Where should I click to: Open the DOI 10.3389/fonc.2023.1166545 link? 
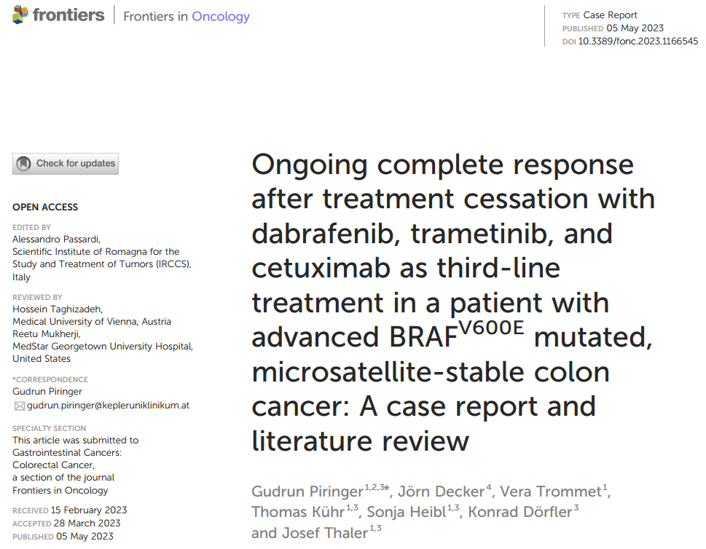(638, 42)
